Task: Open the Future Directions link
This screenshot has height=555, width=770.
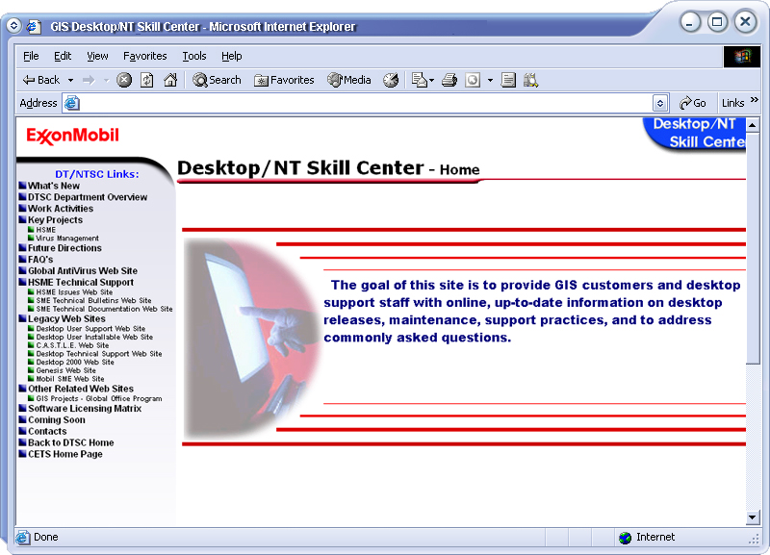Action: click(64, 248)
